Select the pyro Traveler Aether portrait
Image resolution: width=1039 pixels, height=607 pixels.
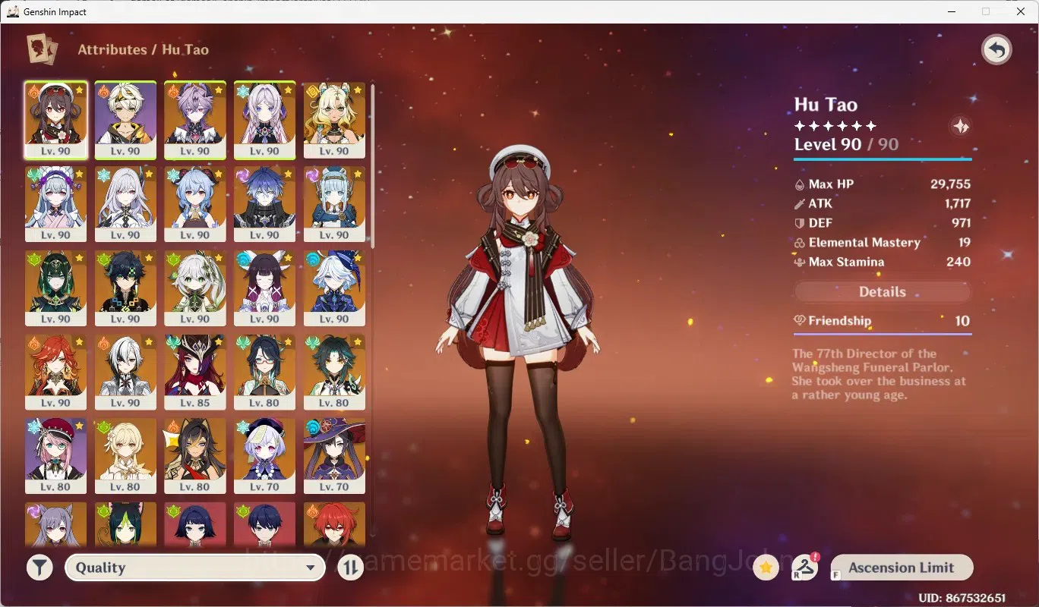click(x=125, y=120)
